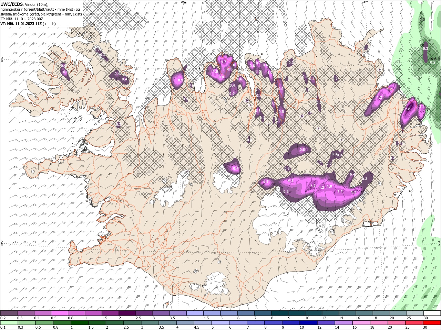
Task: Click the 'slydda/snjókoma' snow legend description line
Action: 40,14
